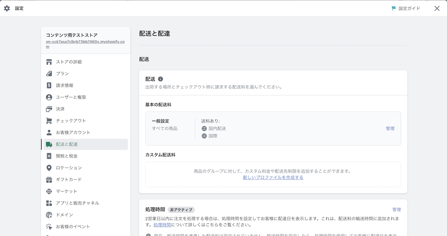
Task: Click the ロケーション pin icon
Action: [x=49, y=168]
